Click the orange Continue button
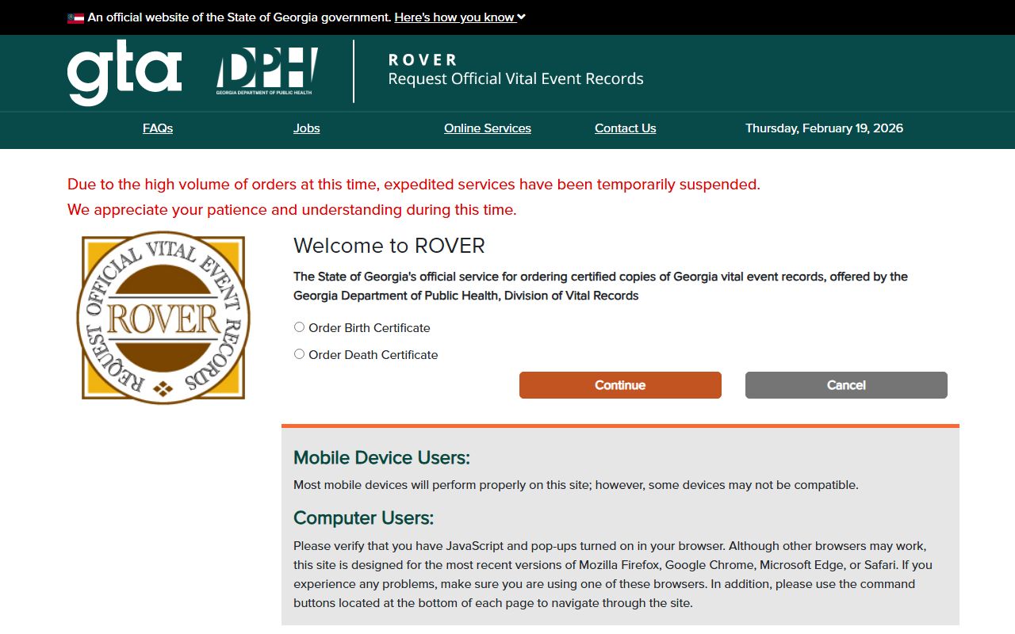Screen dimensions: 1015x634 [x=620, y=385]
